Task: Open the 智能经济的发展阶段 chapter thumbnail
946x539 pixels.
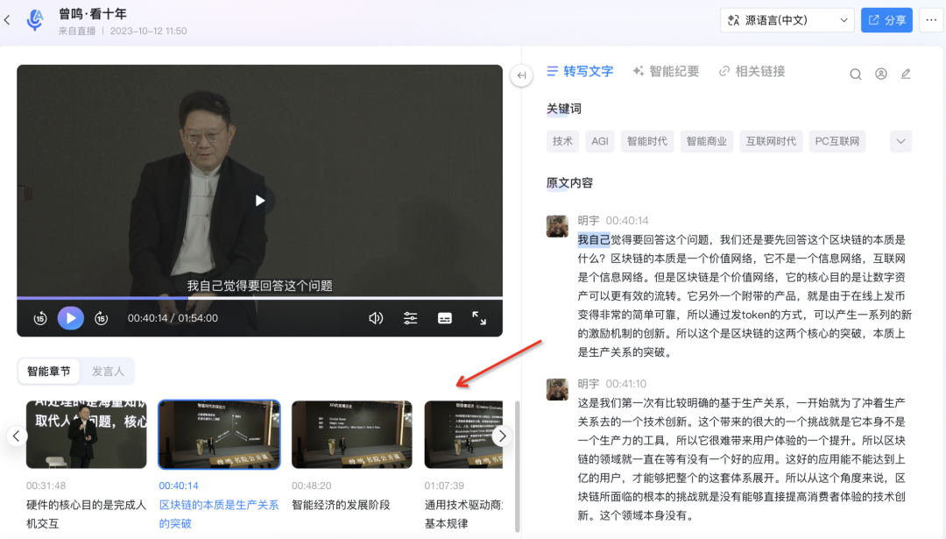Action: (351, 435)
